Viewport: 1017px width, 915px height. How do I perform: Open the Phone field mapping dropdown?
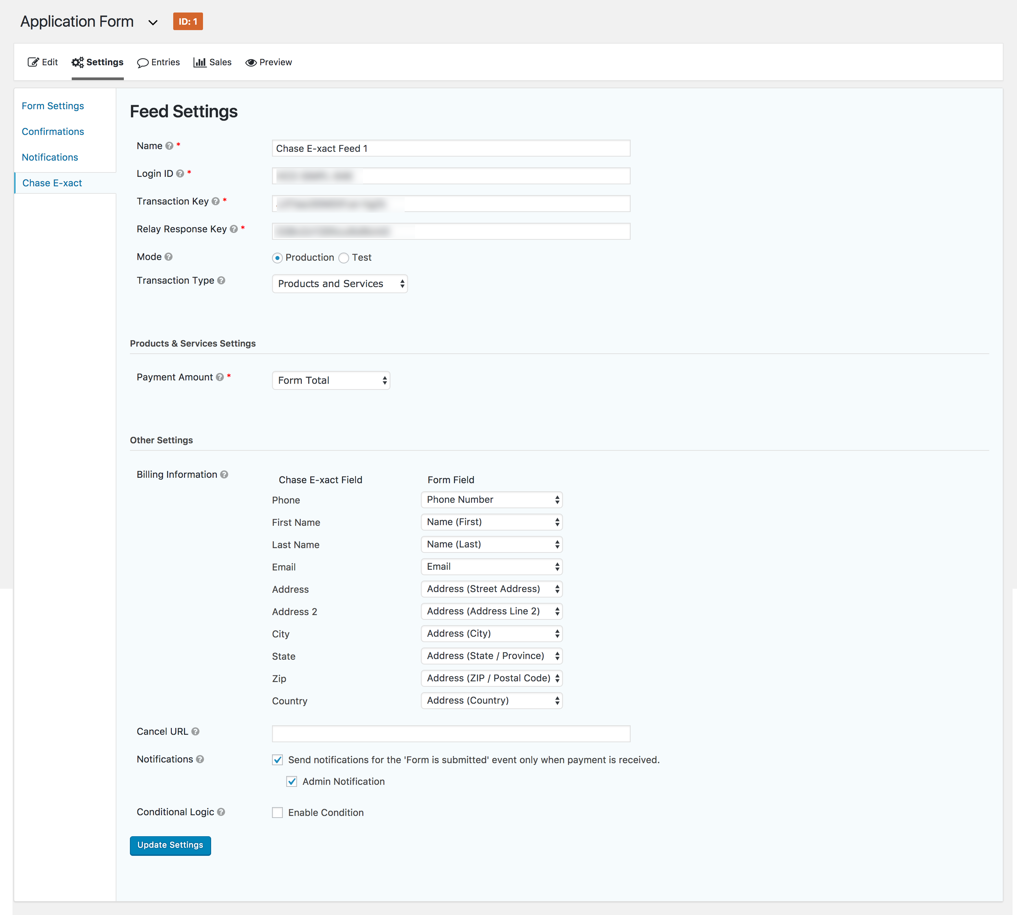(492, 500)
